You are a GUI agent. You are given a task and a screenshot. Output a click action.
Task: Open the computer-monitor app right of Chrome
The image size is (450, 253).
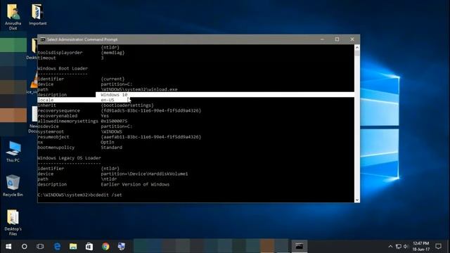tap(122, 247)
